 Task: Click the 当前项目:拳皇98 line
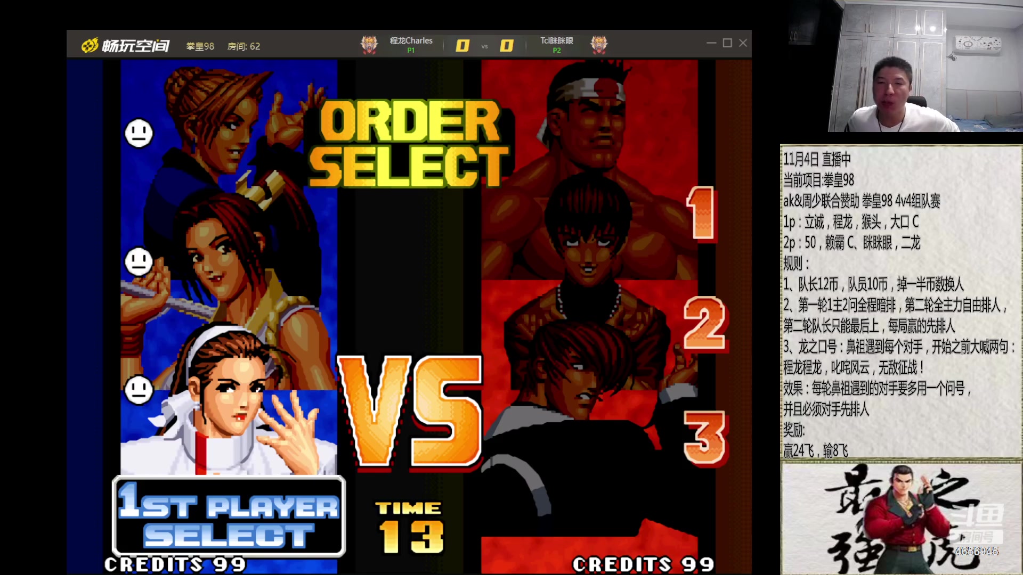tap(818, 180)
